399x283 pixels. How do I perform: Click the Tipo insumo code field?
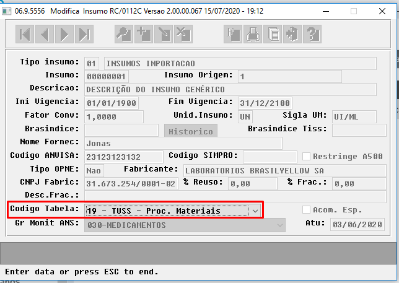[x=92, y=63]
